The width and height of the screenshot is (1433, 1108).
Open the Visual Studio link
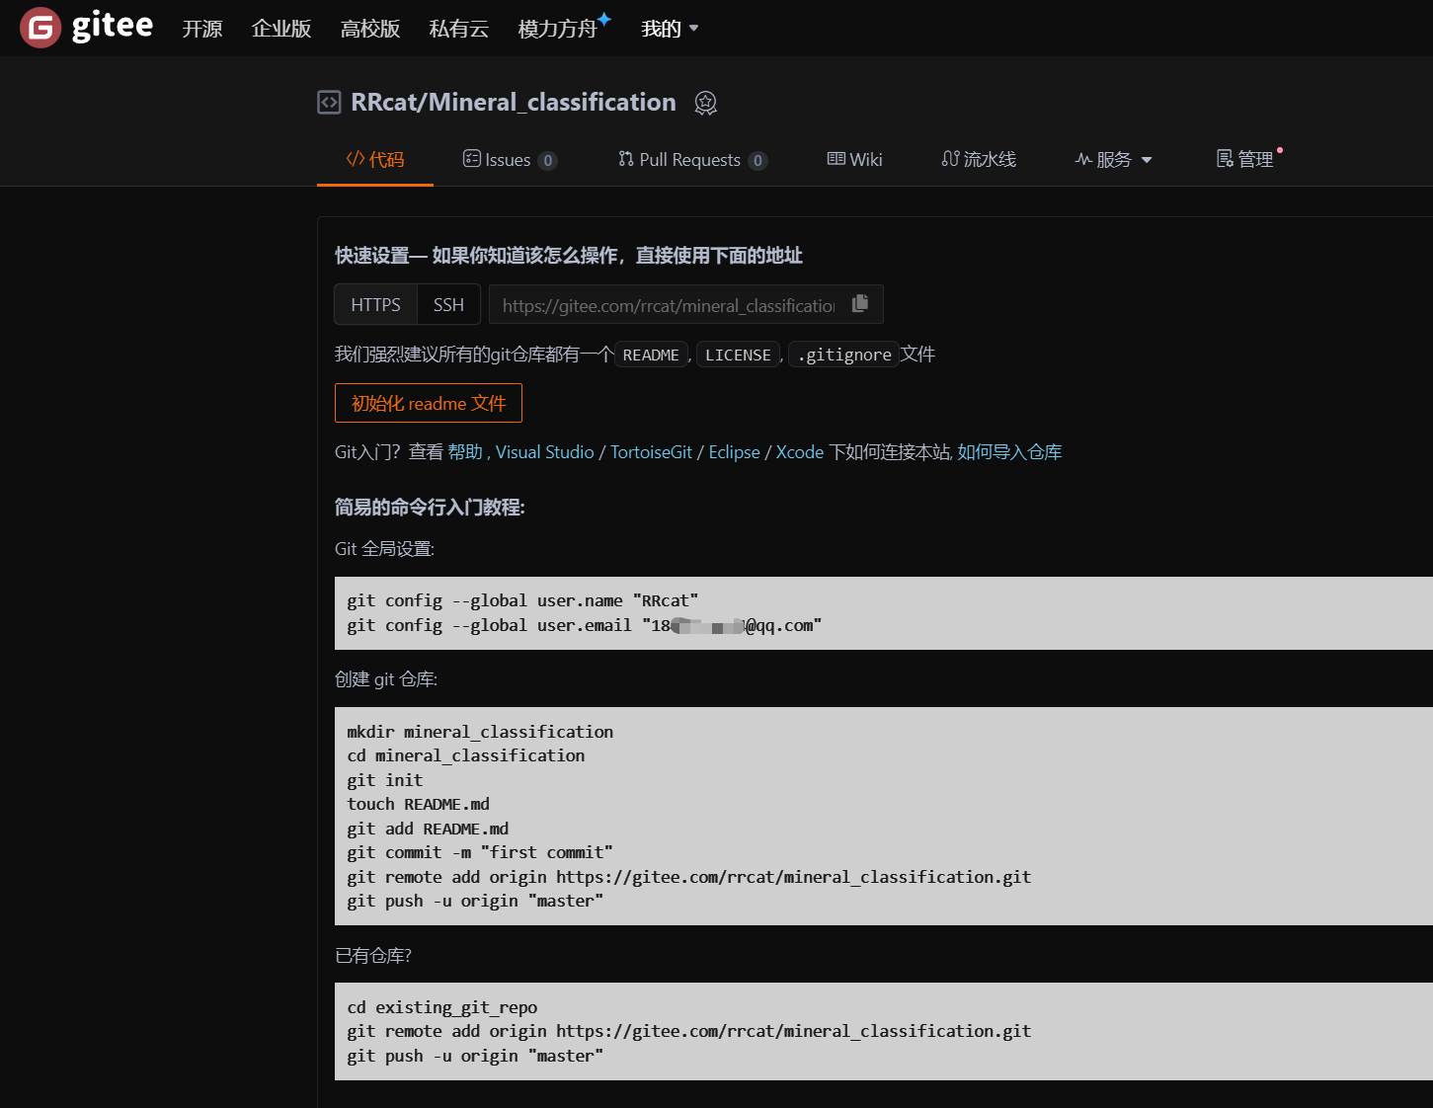pos(545,452)
